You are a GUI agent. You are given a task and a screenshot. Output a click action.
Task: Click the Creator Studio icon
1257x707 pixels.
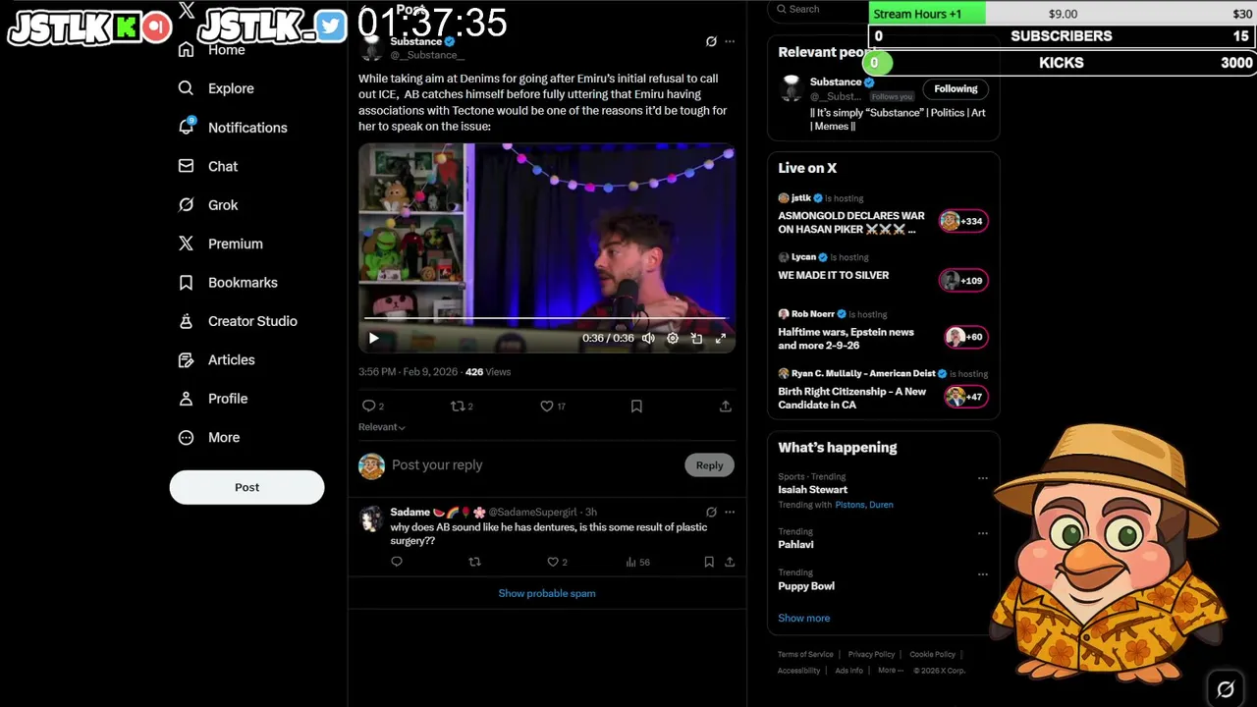pos(186,321)
